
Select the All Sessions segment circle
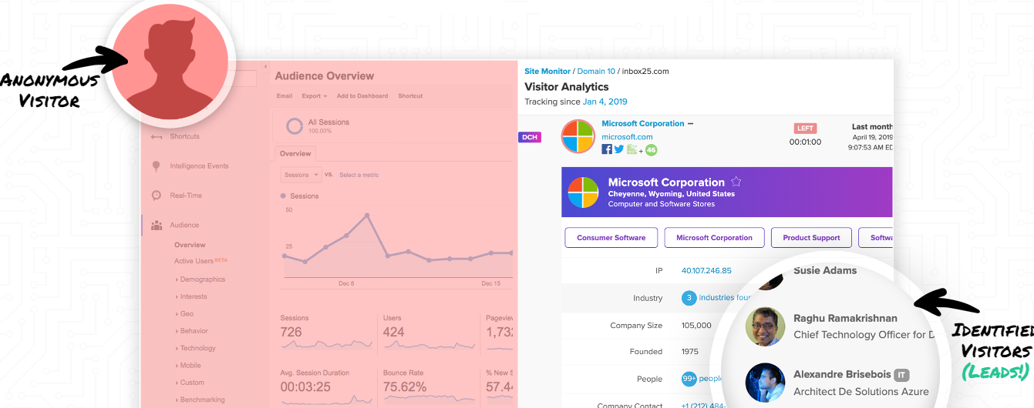[x=294, y=125]
